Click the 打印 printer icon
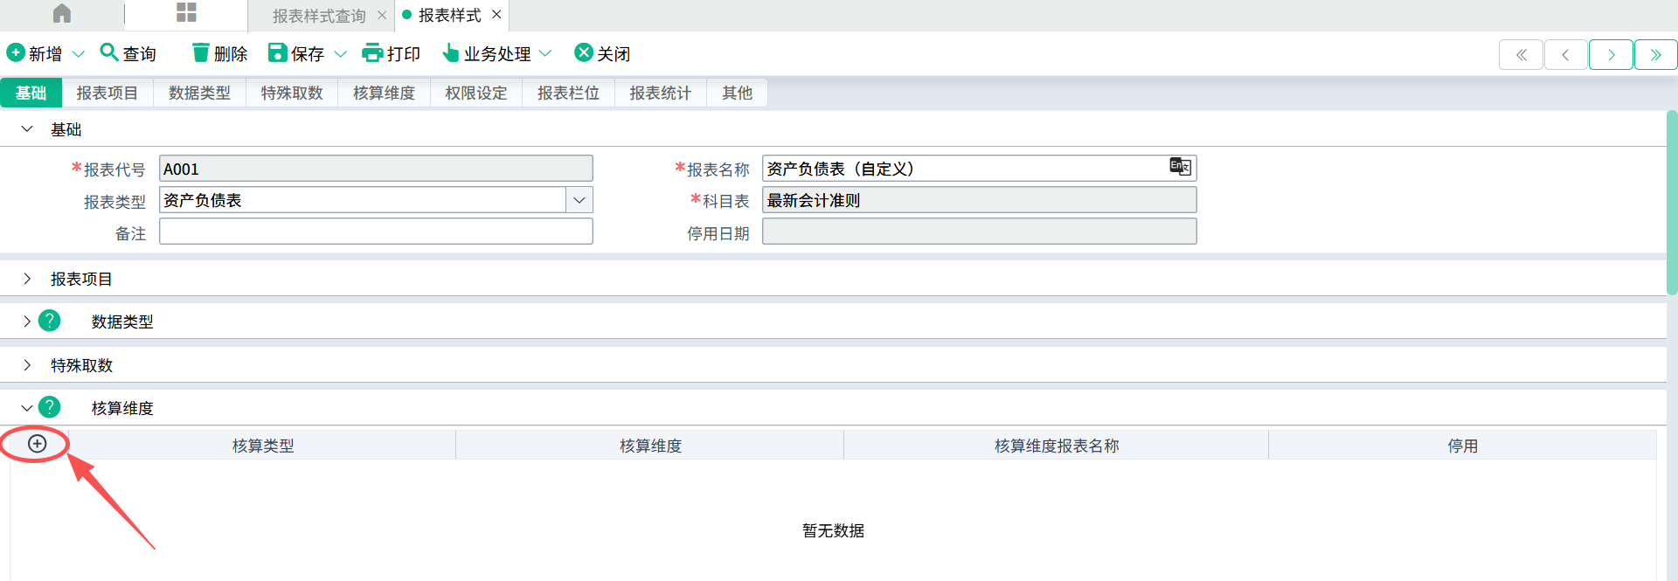 point(373,52)
